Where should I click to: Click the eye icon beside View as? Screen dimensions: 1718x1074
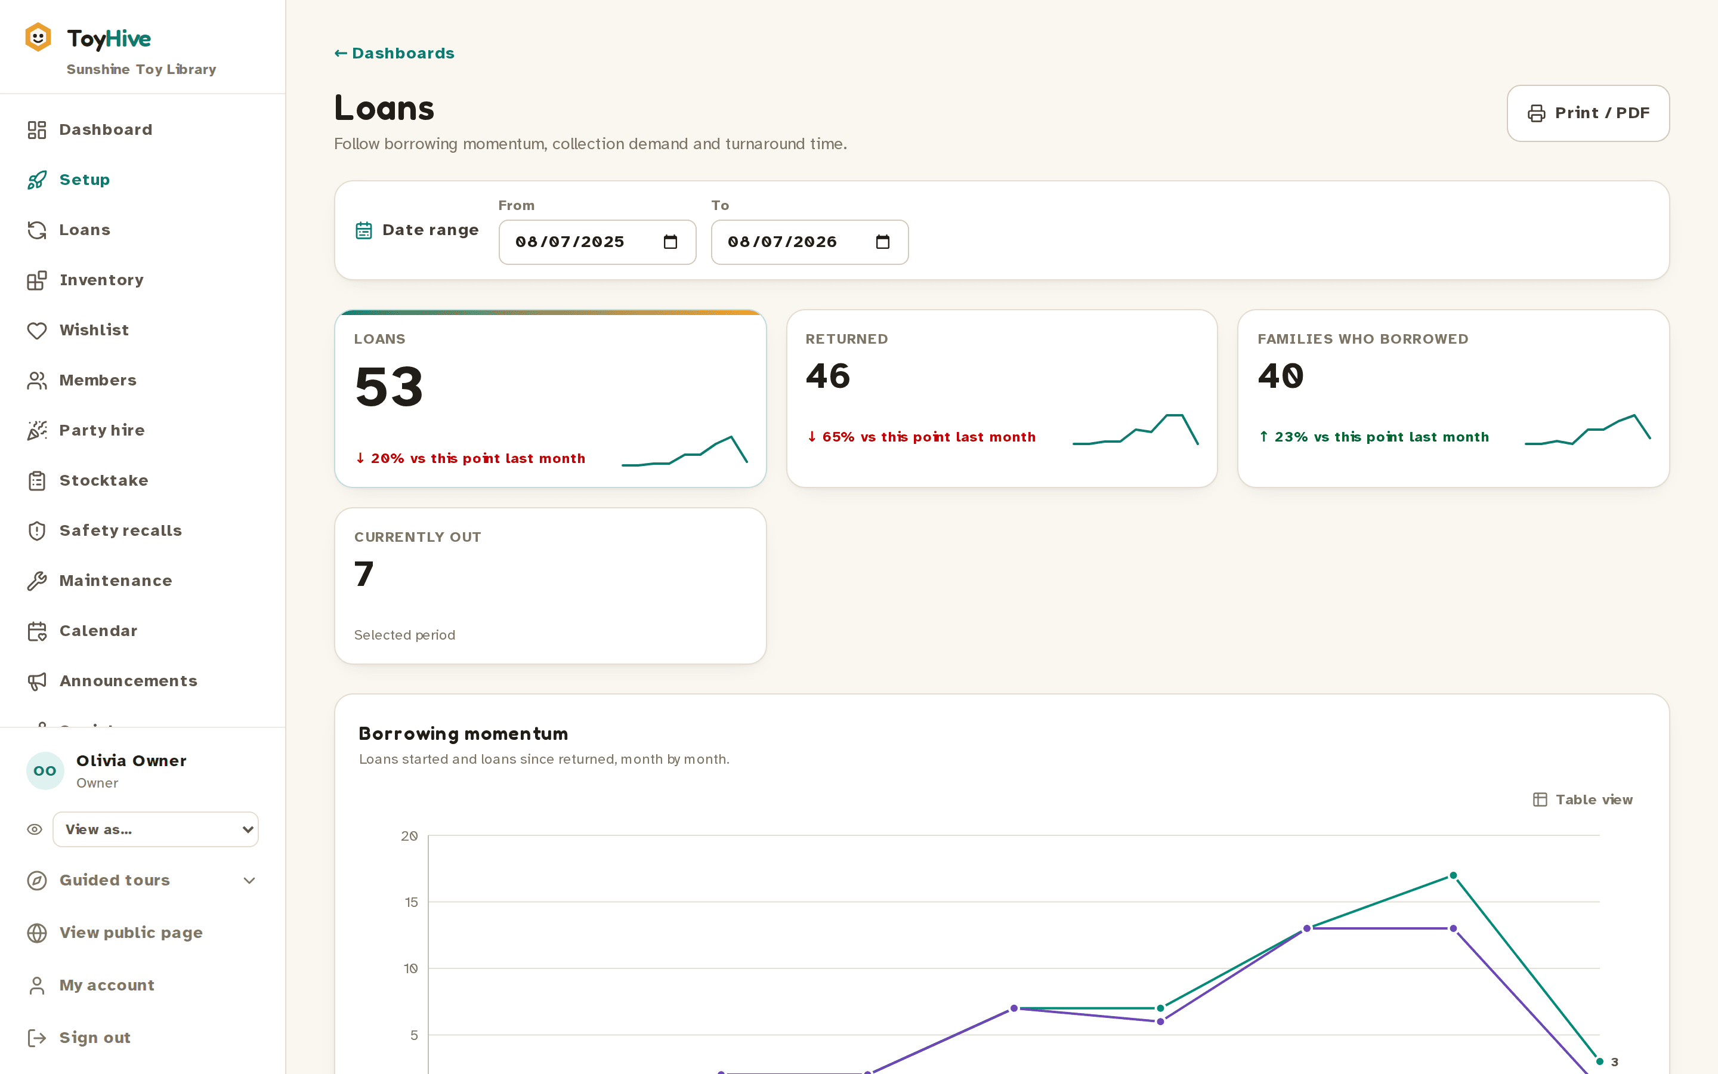coord(35,829)
